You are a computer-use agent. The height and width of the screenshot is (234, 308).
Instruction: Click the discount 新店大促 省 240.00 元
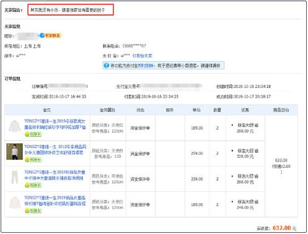pos(245,204)
